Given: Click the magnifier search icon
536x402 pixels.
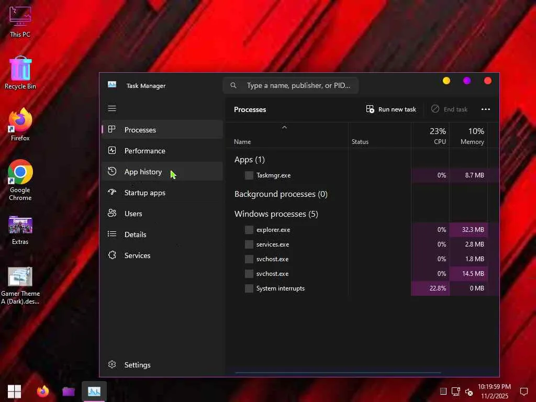Looking at the screenshot, I should pyautogui.click(x=233, y=85).
